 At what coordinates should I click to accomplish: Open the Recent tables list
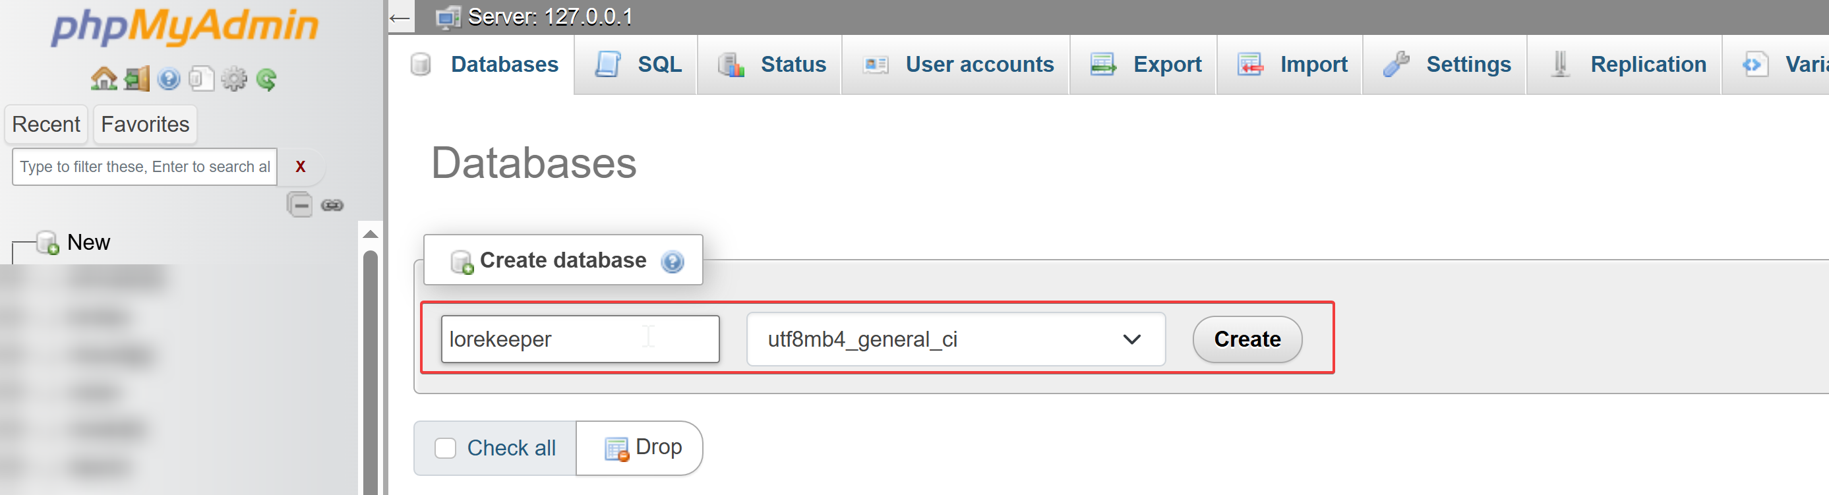tap(46, 125)
